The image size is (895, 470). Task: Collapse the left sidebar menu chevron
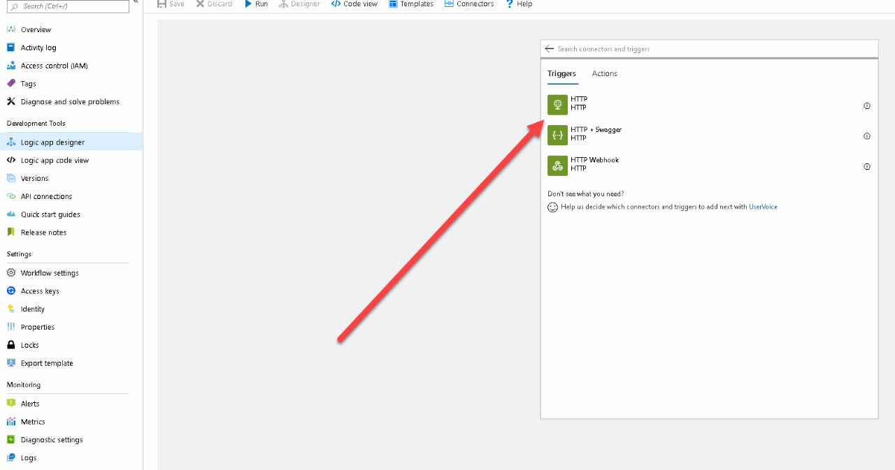[x=136, y=2]
